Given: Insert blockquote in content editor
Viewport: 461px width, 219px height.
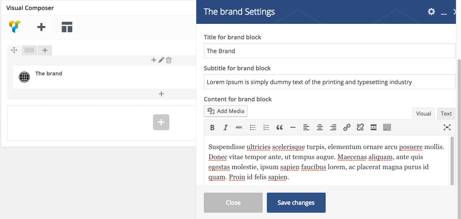Looking at the screenshot, I should pos(279,128).
